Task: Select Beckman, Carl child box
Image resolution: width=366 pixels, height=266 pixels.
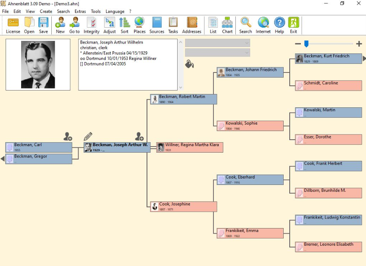Action: [x=39, y=147]
